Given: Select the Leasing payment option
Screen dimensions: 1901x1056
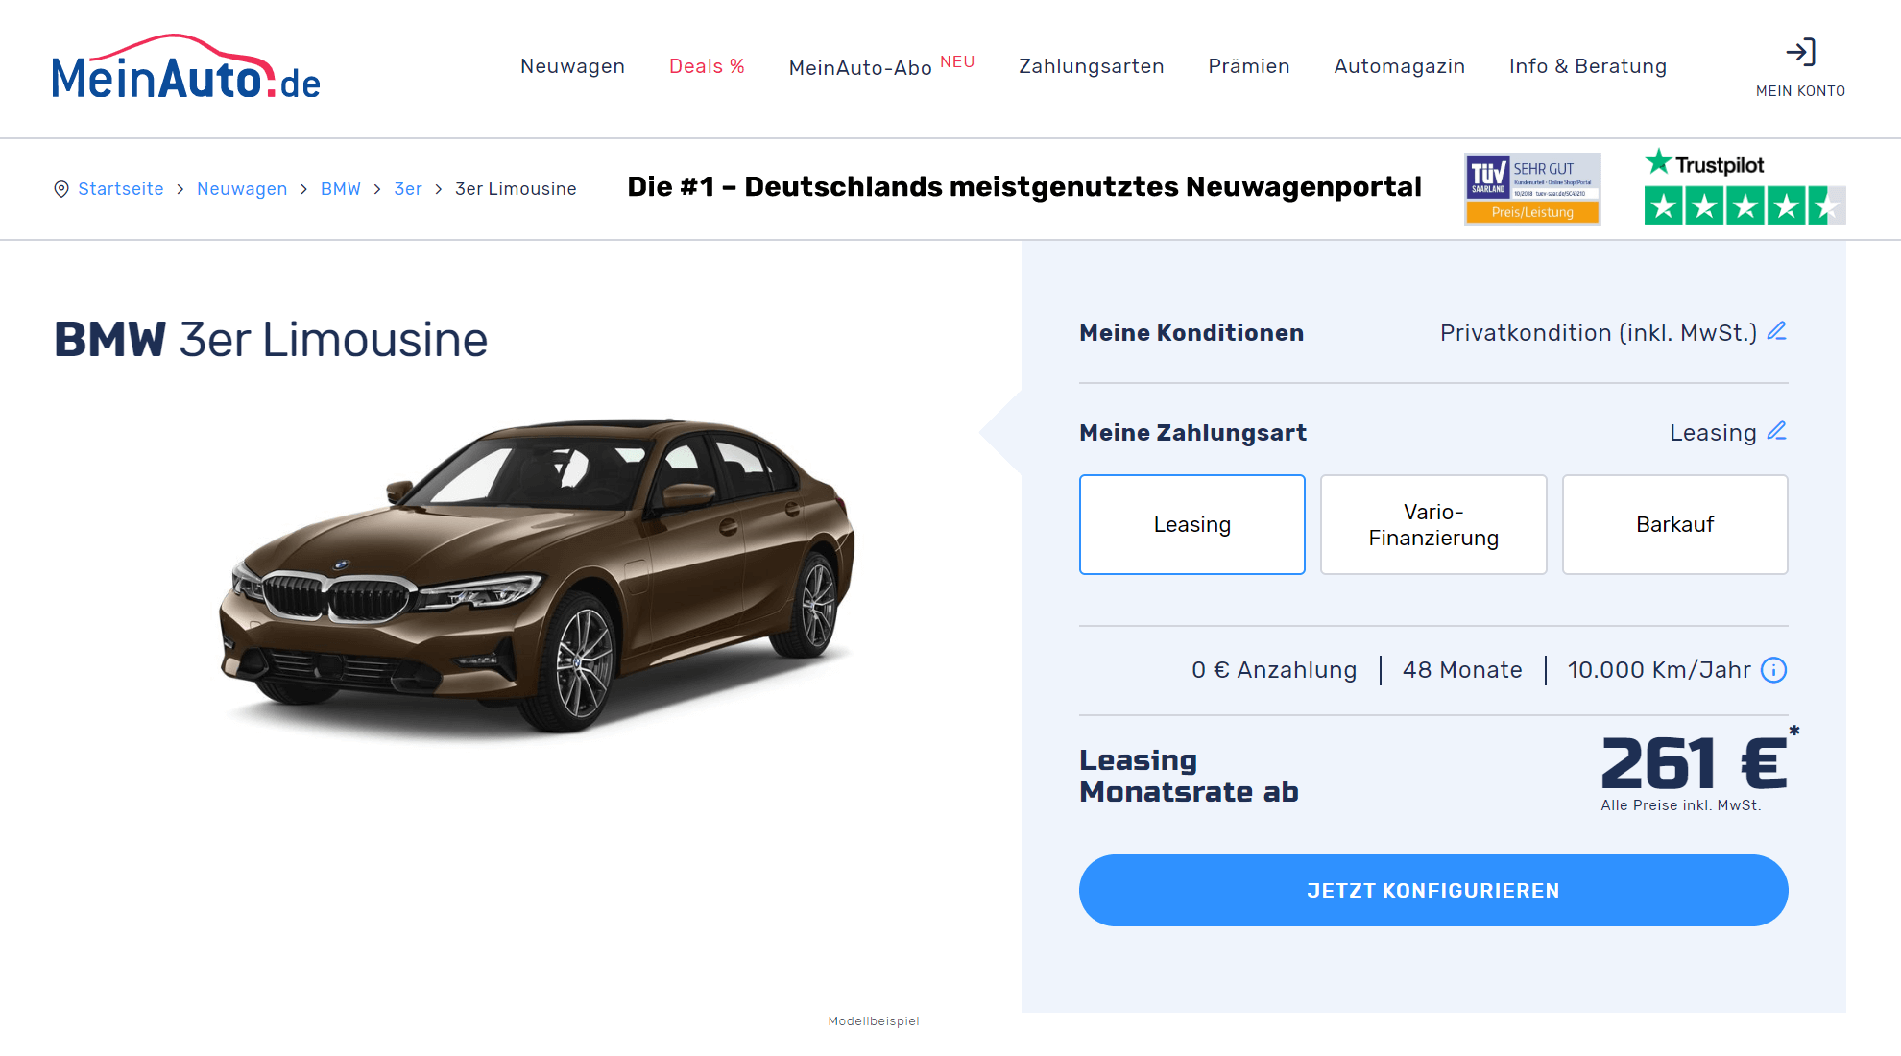Looking at the screenshot, I should click(x=1192, y=524).
